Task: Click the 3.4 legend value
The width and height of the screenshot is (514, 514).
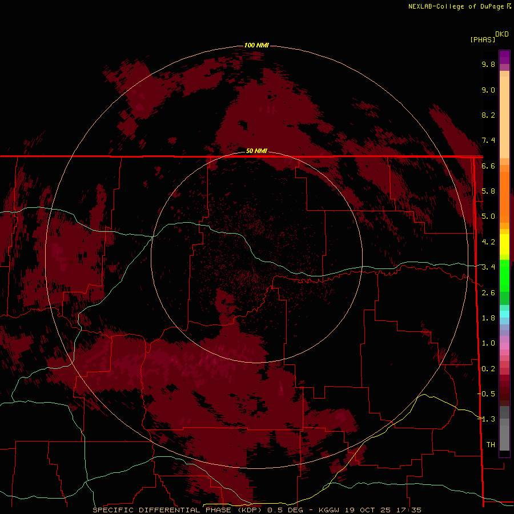Action: pos(488,267)
